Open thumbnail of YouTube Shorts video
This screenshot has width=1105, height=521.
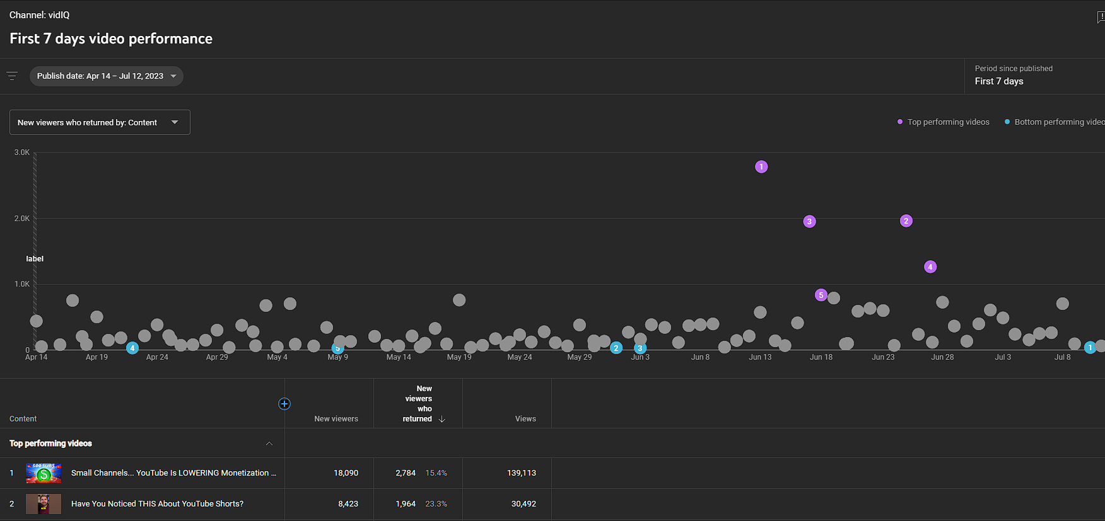(x=44, y=504)
